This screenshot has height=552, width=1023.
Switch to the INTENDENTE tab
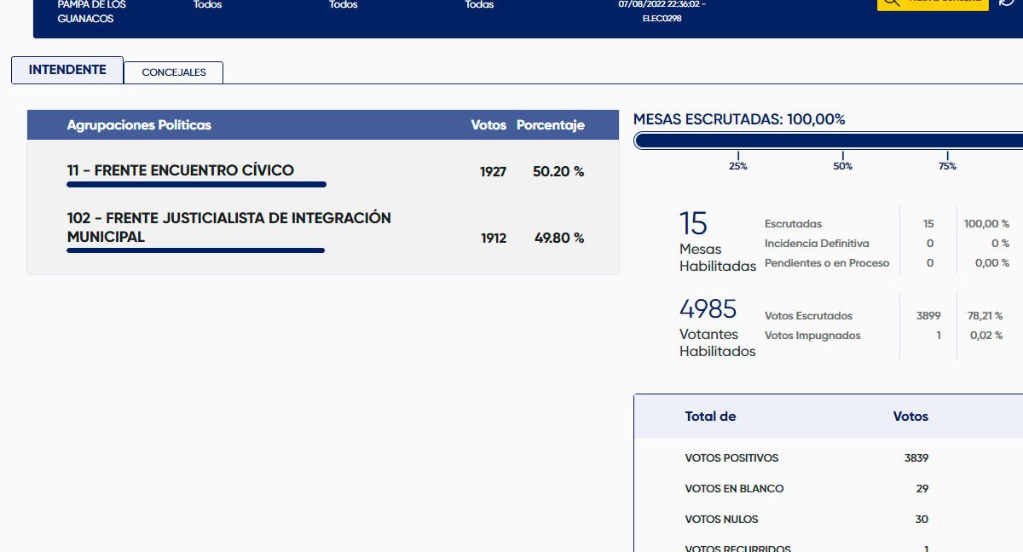[67, 70]
